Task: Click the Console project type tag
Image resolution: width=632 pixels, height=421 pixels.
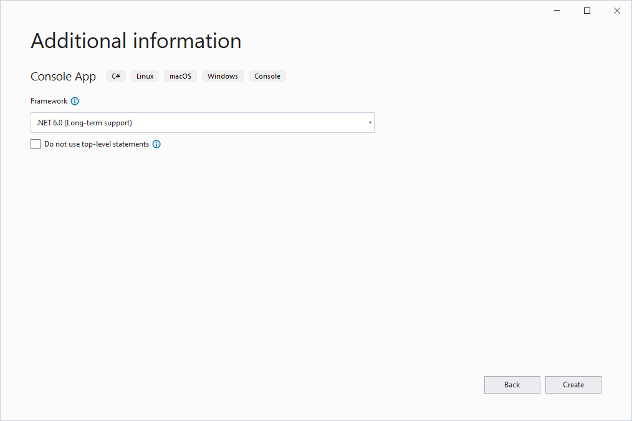Action: pos(267,76)
